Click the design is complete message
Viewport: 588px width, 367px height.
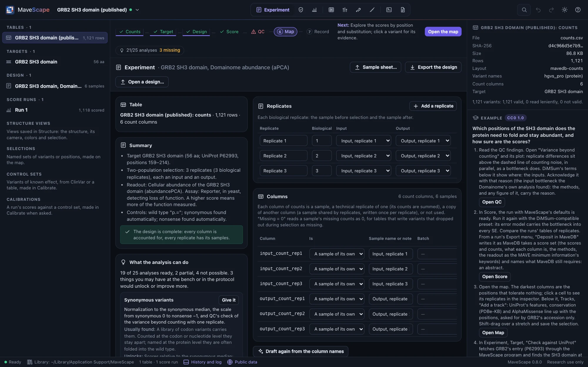[181, 235]
